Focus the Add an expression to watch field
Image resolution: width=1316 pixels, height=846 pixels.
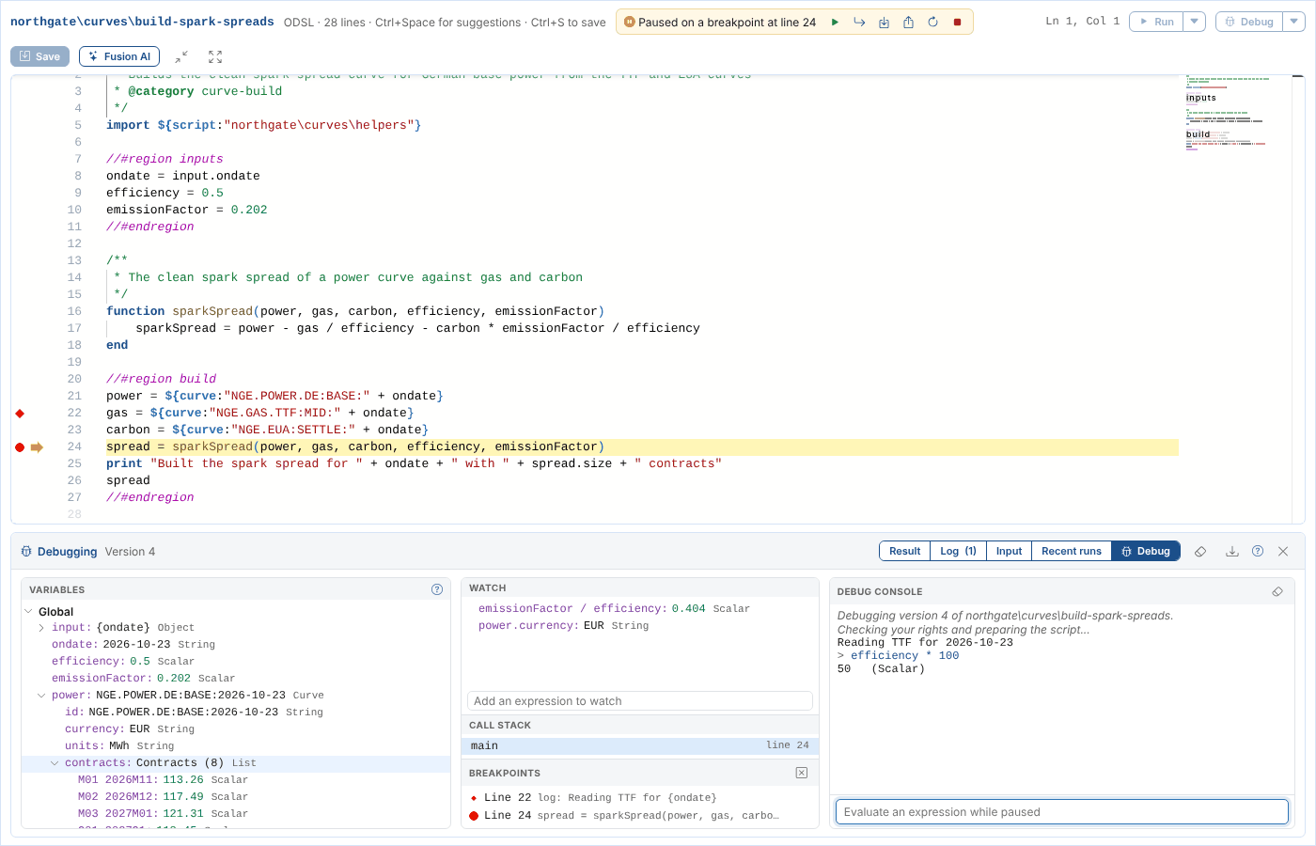[640, 701]
